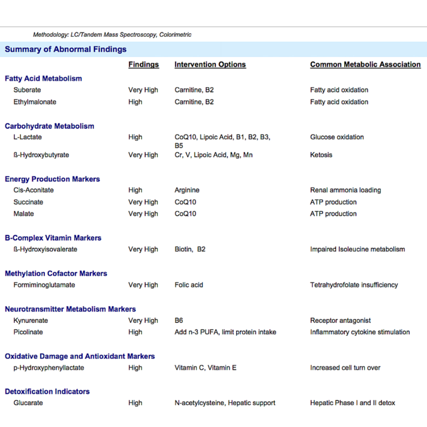This screenshot has height=427, width=427.
Task: Click the Folic acid intervention text
Action: click(x=188, y=285)
